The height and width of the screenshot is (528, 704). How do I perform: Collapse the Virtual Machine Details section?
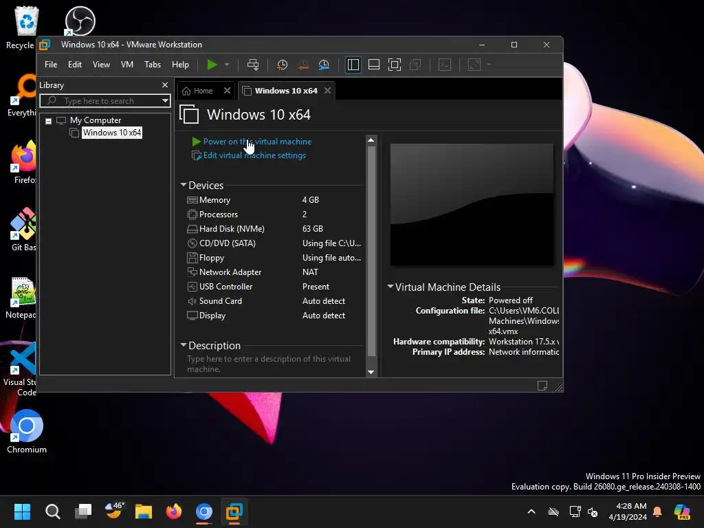(390, 287)
